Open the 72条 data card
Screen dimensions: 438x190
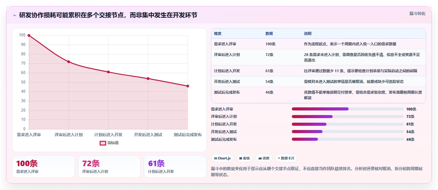[109, 166]
